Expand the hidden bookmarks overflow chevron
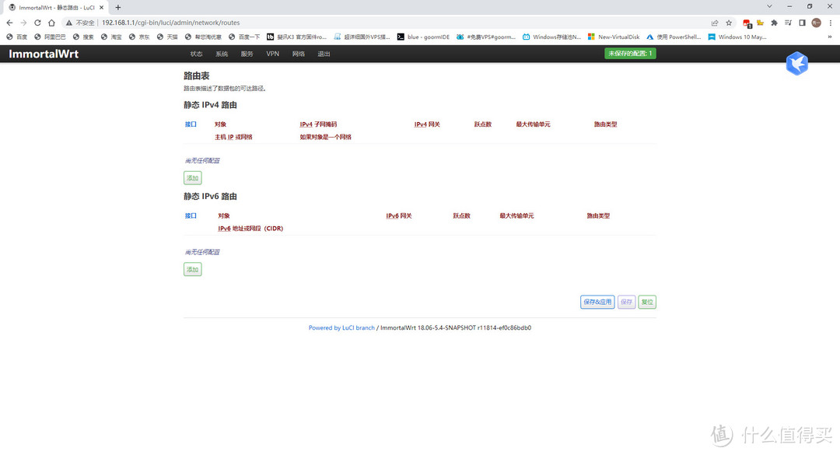The image size is (840, 455). pos(829,37)
